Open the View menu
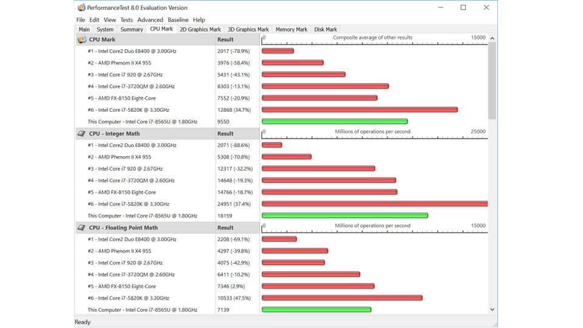Screen dimensions: 583x328 tap(110, 19)
